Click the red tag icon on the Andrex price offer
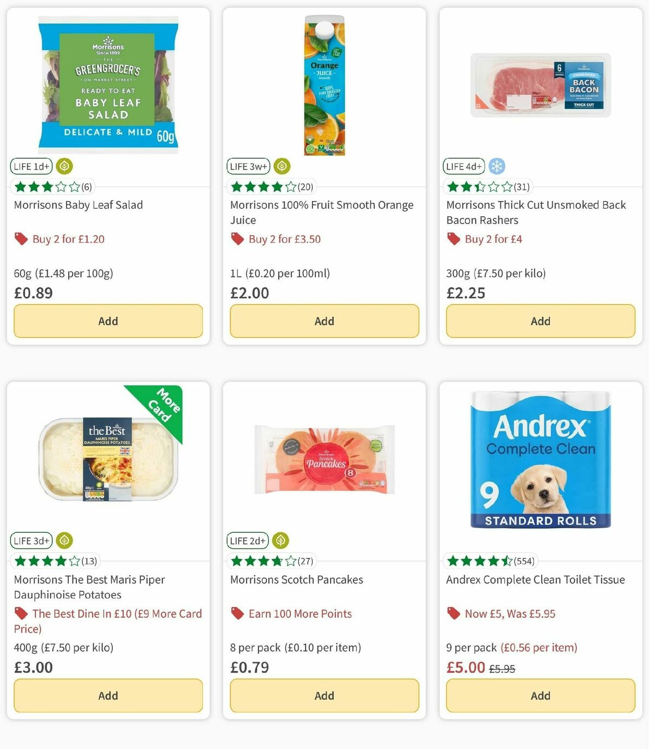 453,614
